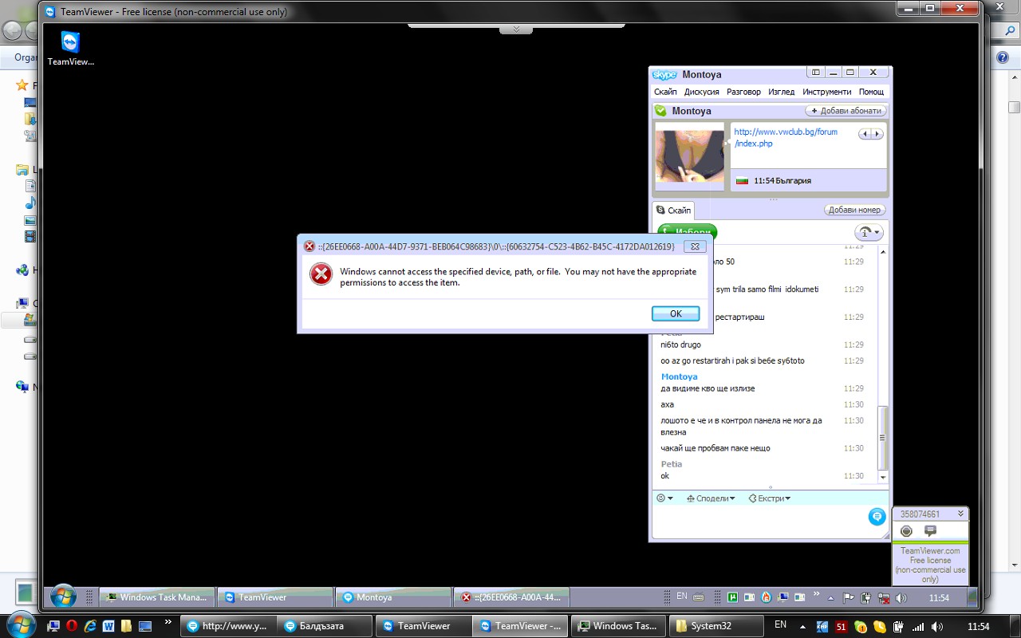
Task: Select the Скайп tab in the conversation pane
Action: [x=674, y=211]
